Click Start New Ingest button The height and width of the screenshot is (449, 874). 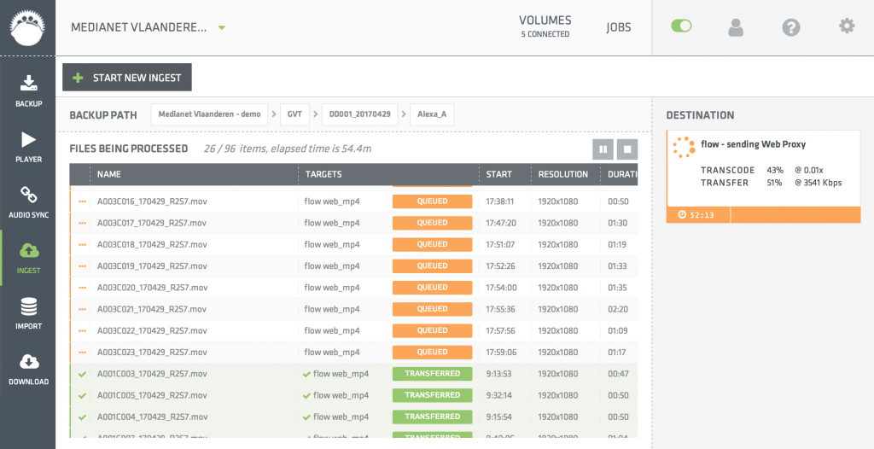pyautogui.click(x=127, y=78)
